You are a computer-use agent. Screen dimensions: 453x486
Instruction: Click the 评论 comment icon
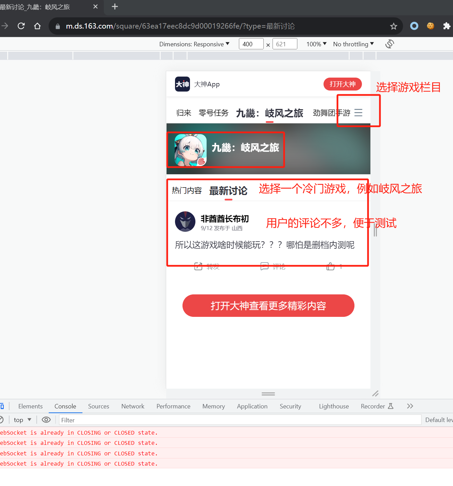(x=264, y=266)
